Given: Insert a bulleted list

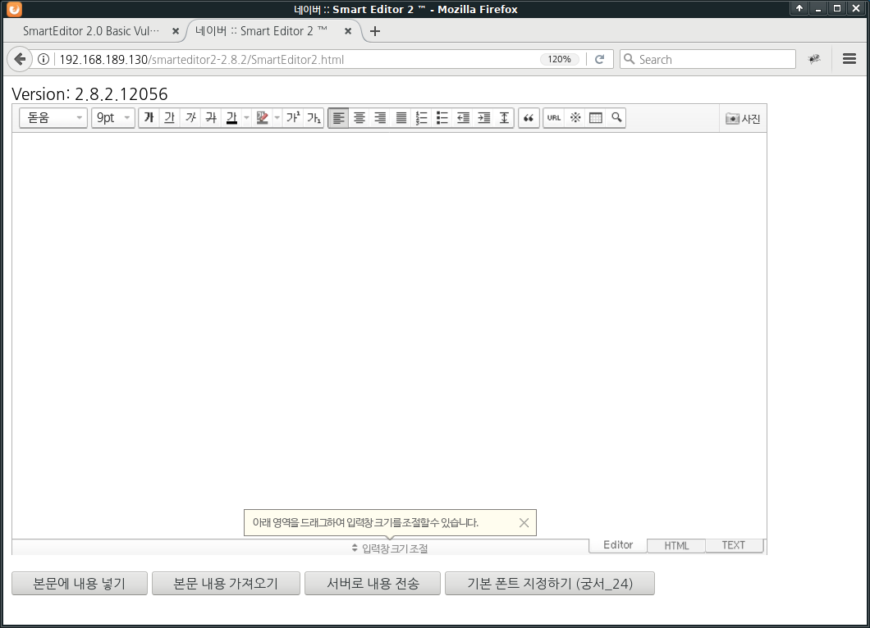Looking at the screenshot, I should (442, 117).
